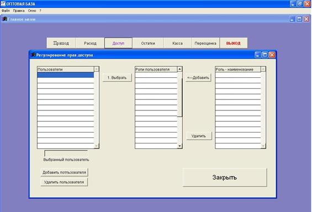The height and width of the screenshot is (212, 312).
Task: Open the Приход section button
Action: pos(61,43)
